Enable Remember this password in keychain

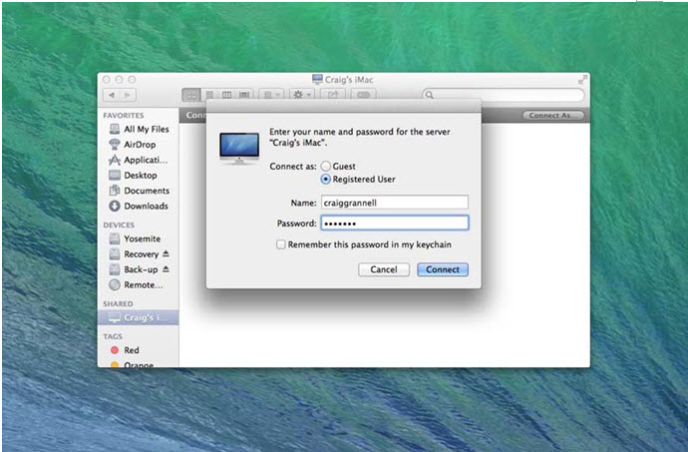(281, 244)
